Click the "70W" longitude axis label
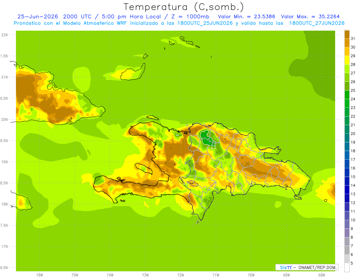This screenshot has height=279, width=361. (251, 275)
